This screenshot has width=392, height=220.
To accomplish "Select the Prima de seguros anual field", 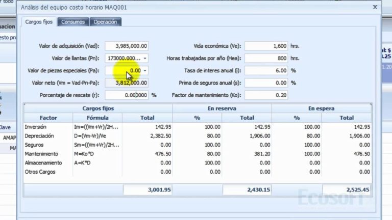I will (x=266, y=83).
